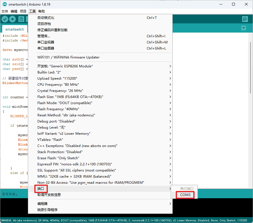The image size is (253, 223).
Task: Click the New sketch icon
Action: [21, 19]
